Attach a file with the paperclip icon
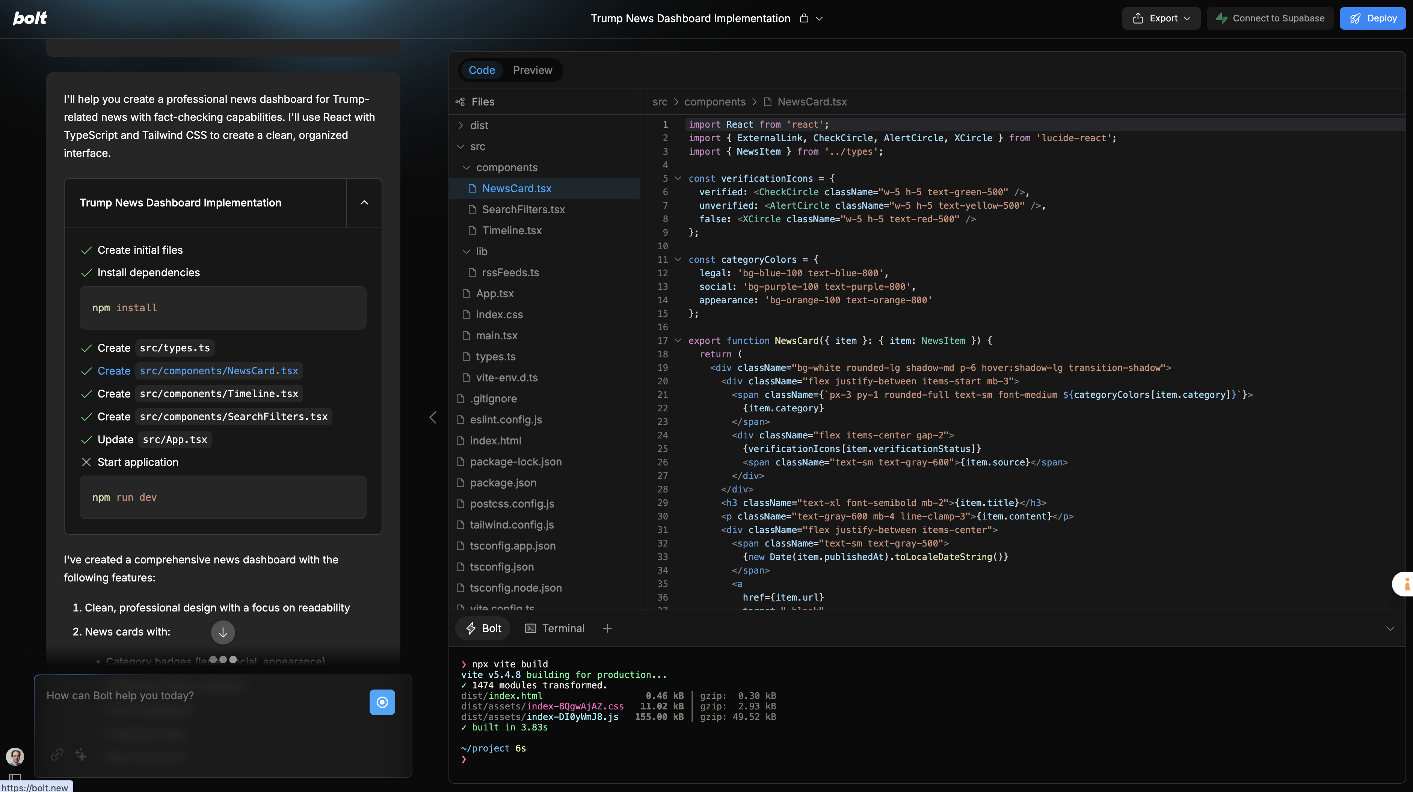1413x792 pixels. tap(57, 755)
